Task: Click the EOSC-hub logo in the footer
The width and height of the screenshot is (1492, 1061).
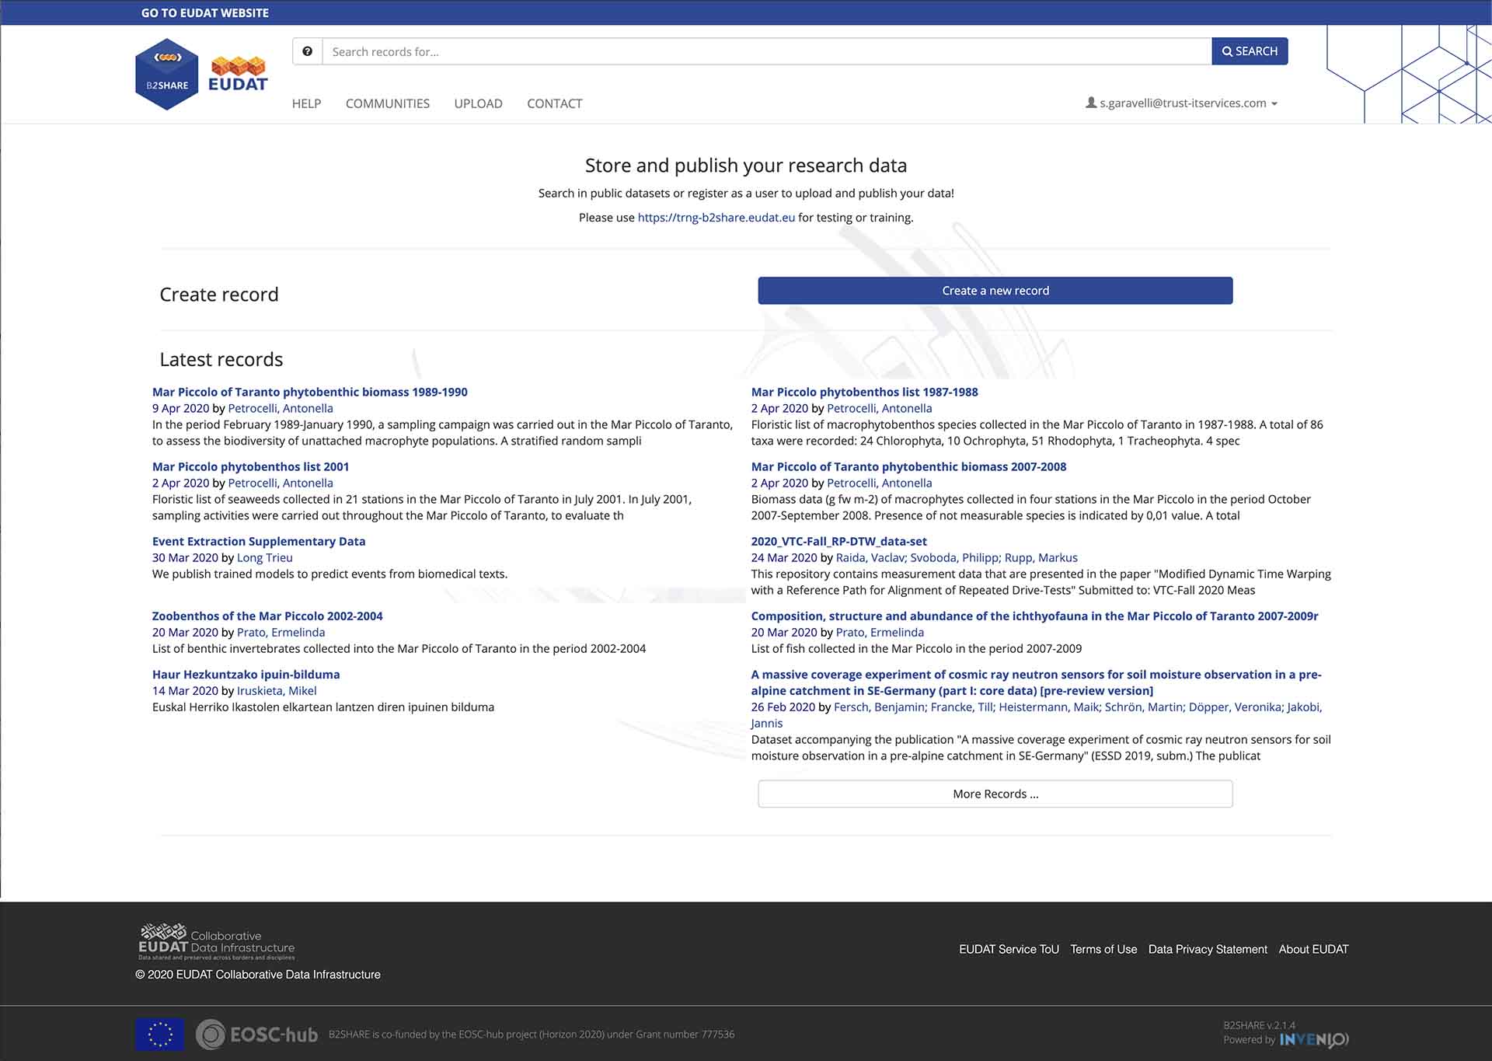Action: (x=256, y=1034)
